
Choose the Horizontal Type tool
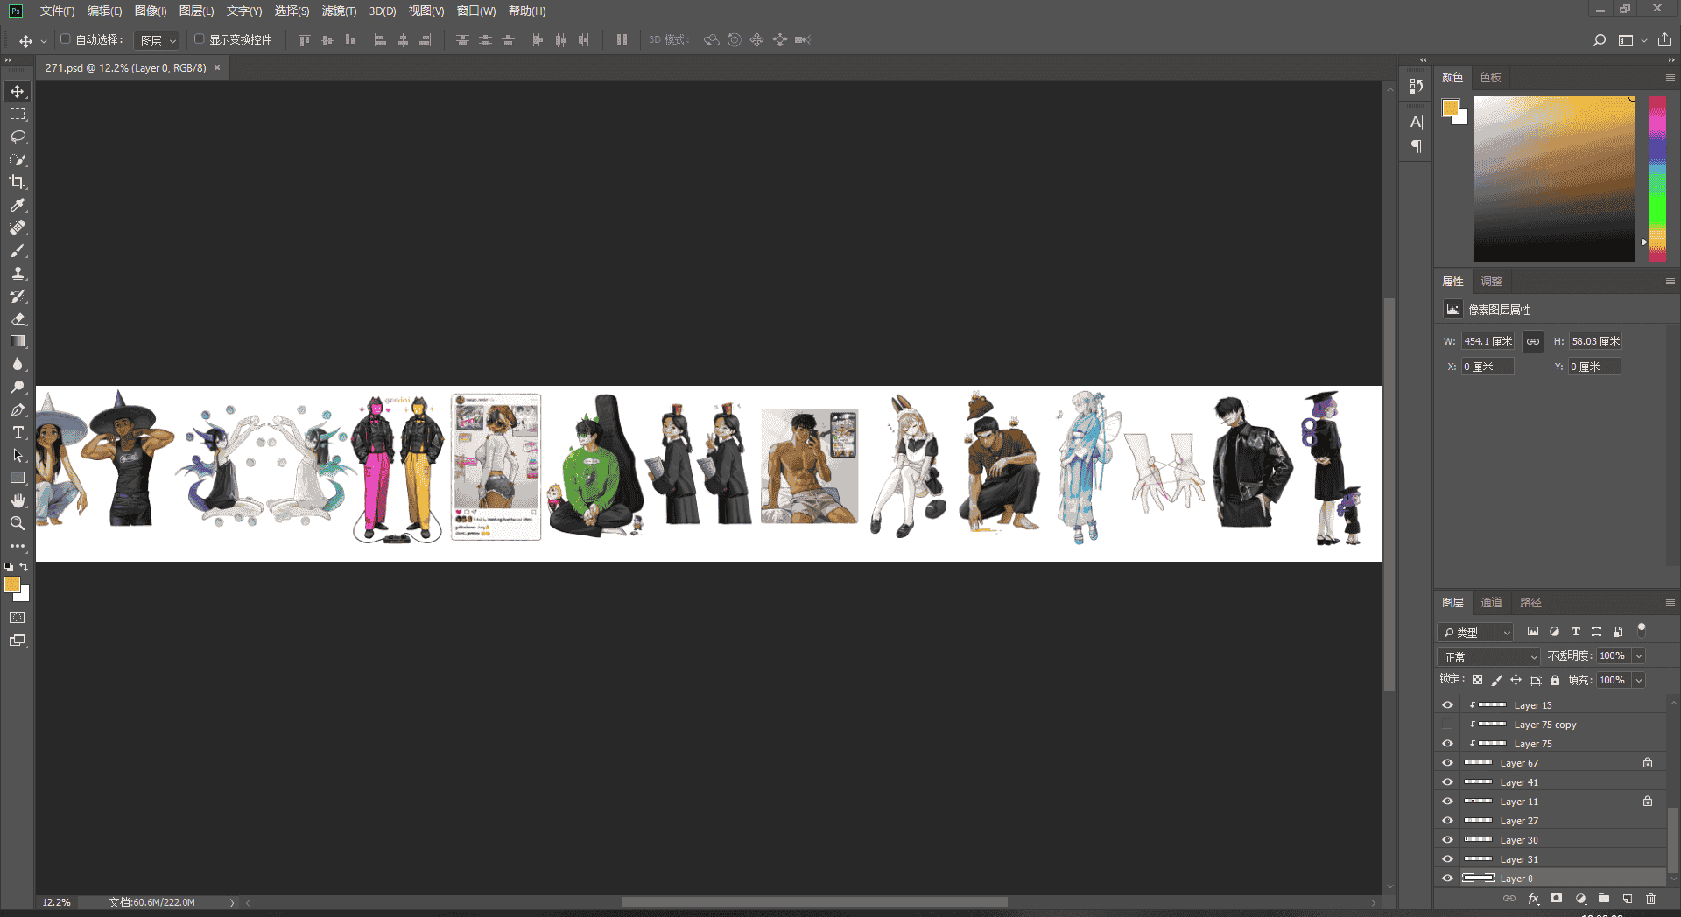coord(18,432)
